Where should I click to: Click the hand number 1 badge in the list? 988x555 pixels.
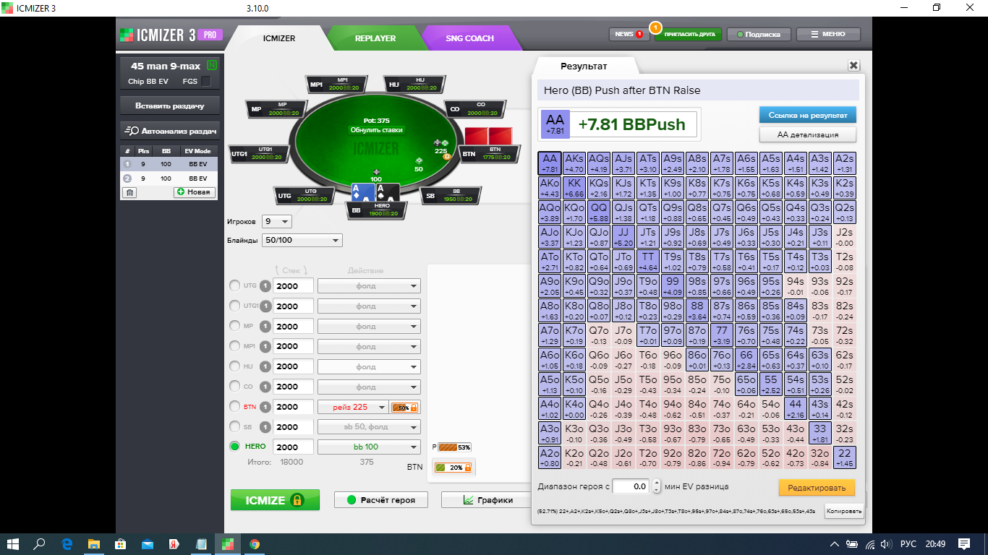[127, 164]
